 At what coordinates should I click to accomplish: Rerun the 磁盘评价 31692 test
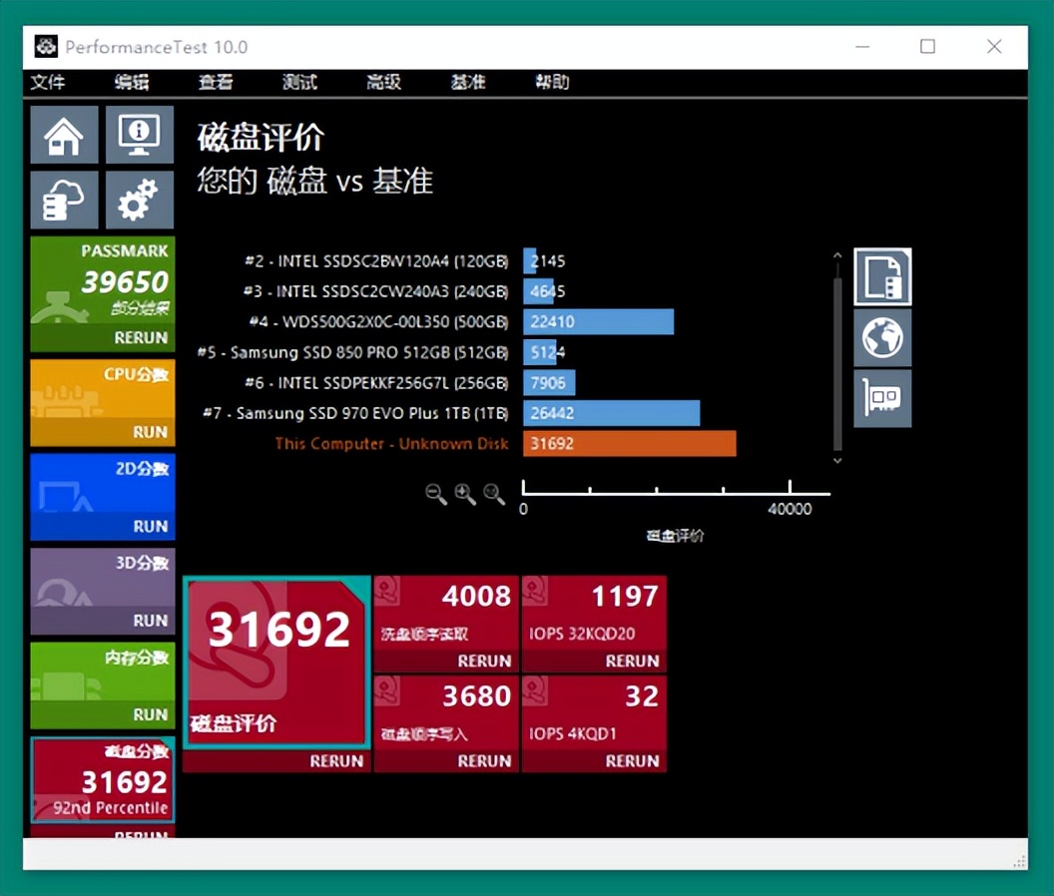point(335,761)
